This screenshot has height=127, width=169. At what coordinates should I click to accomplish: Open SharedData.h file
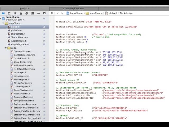18,34
